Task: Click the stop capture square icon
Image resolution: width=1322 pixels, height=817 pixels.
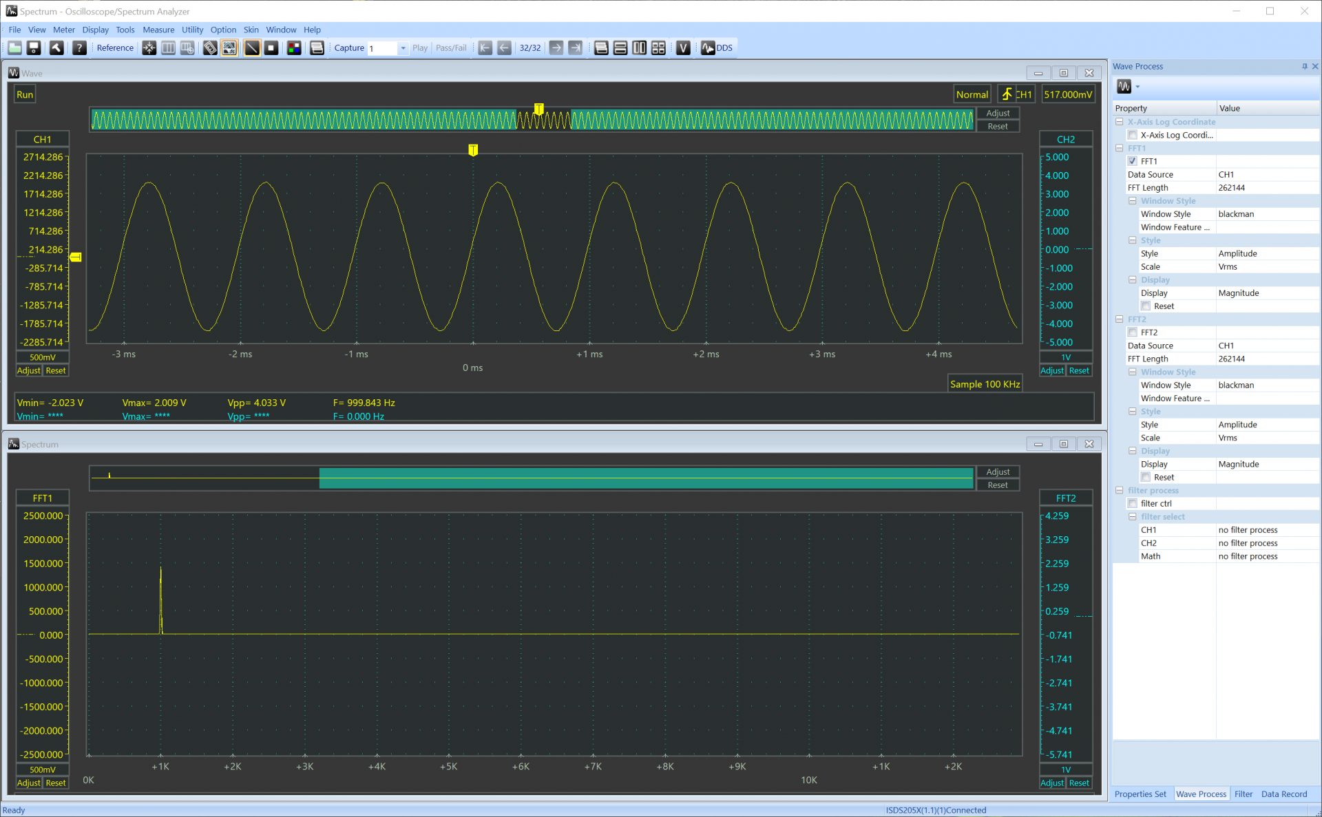Action: (x=271, y=48)
